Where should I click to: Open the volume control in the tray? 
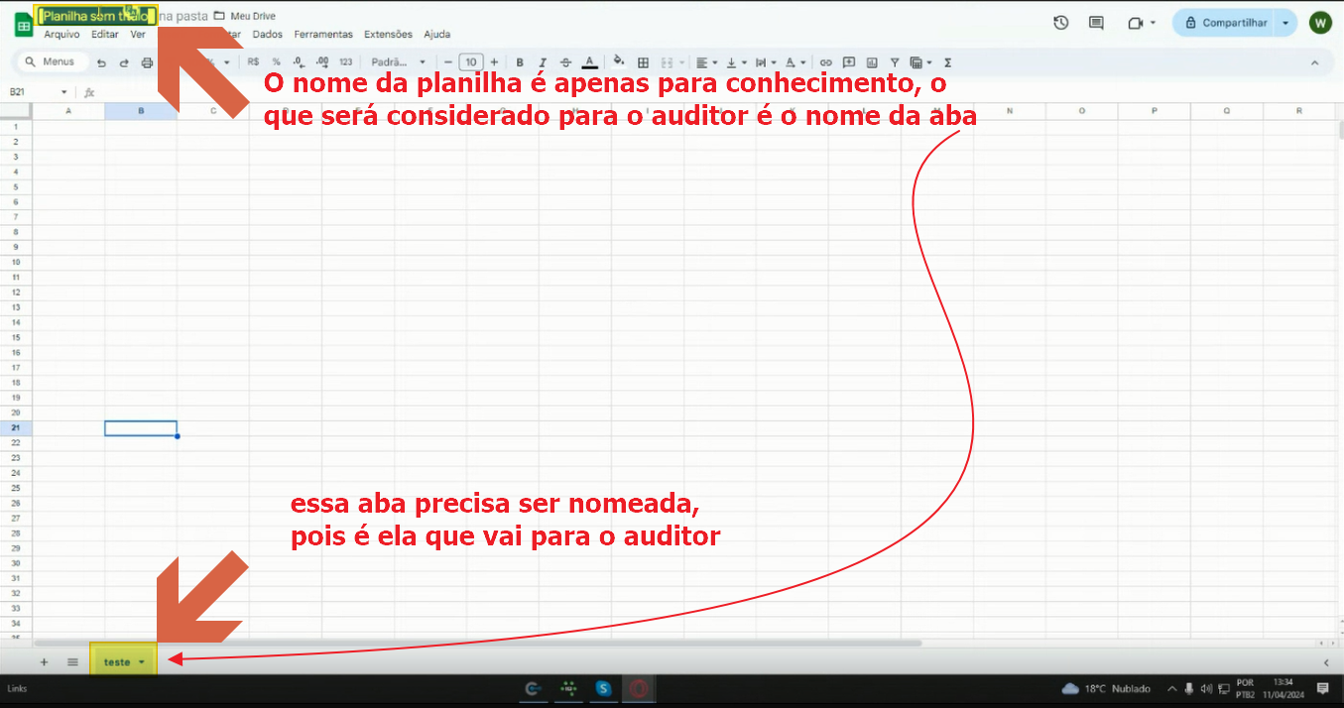point(1206,688)
